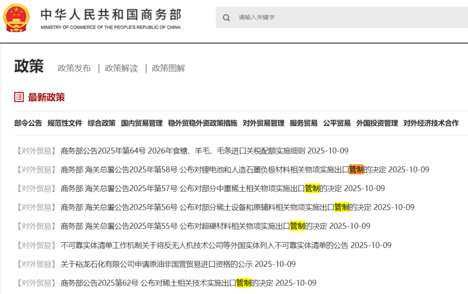The width and height of the screenshot is (468, 294).
Task: Open 2025年第64号 食糖羊毛关税配额 announcement
Action: [x=183, y=151]
